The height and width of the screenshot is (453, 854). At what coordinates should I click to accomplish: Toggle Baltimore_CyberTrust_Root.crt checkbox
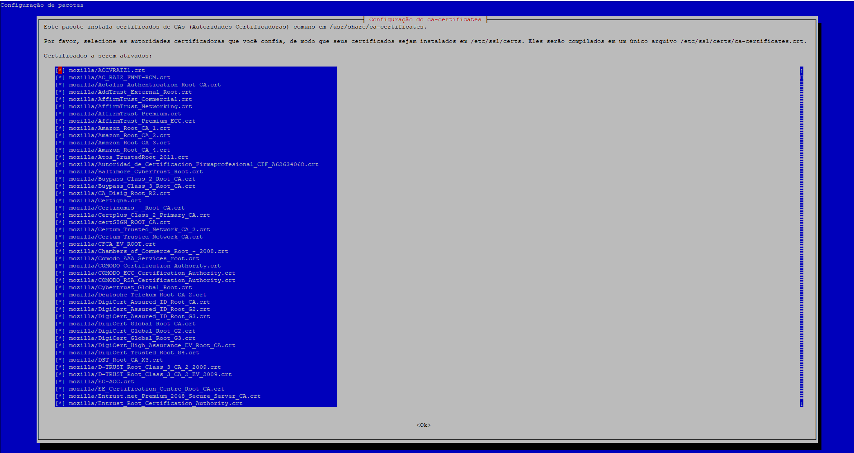coord(60,172)
